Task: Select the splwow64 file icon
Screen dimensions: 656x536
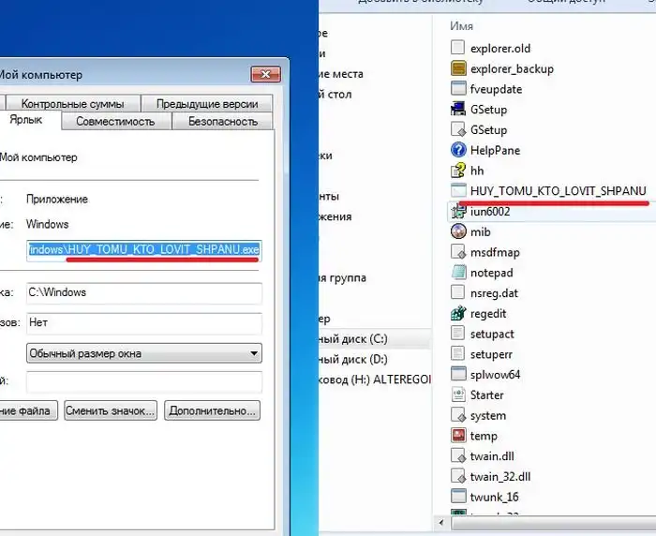Action: [458, 374]
